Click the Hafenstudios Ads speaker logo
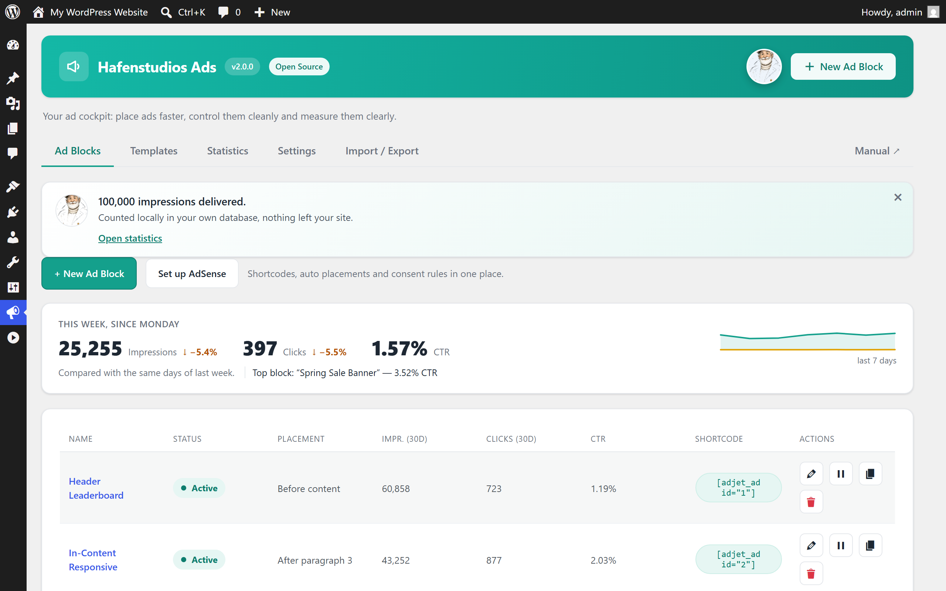The height and width of the screenshot is (591, 946). pos(74,66)
